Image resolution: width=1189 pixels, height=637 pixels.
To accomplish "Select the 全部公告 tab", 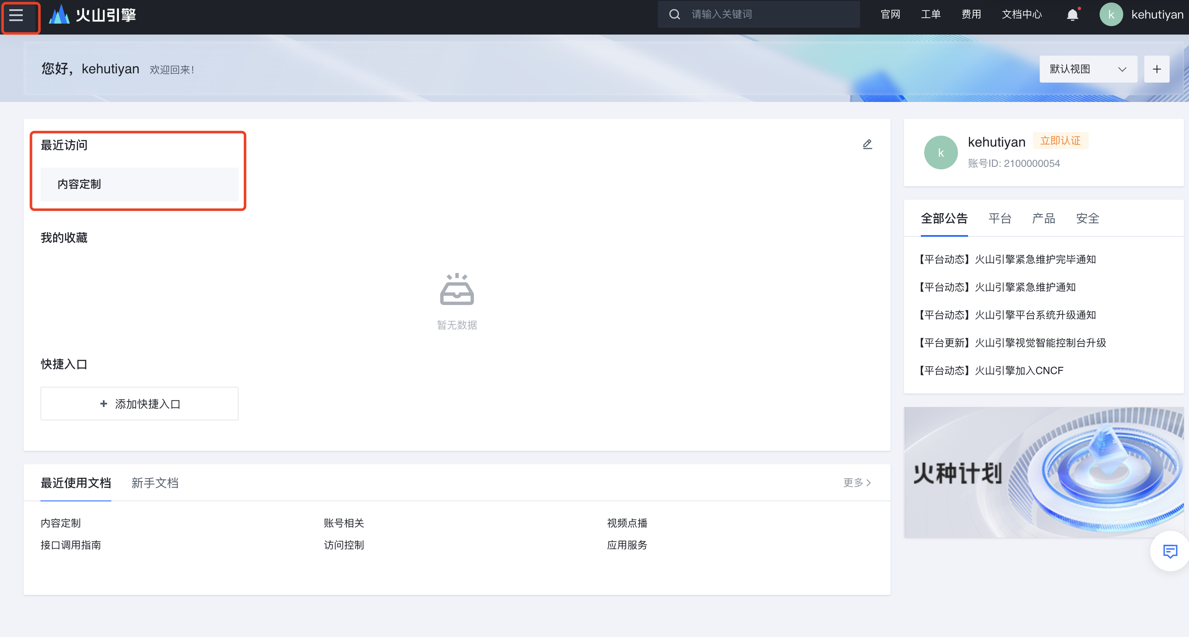I will point(944,219).
